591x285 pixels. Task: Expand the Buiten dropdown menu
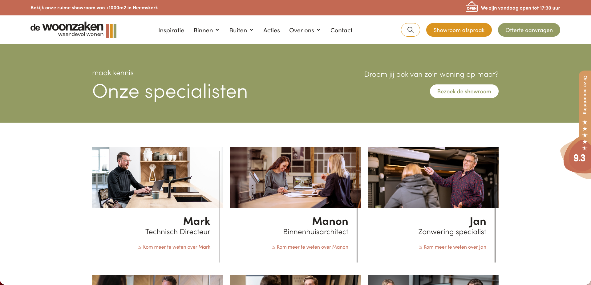pos(241,30)
